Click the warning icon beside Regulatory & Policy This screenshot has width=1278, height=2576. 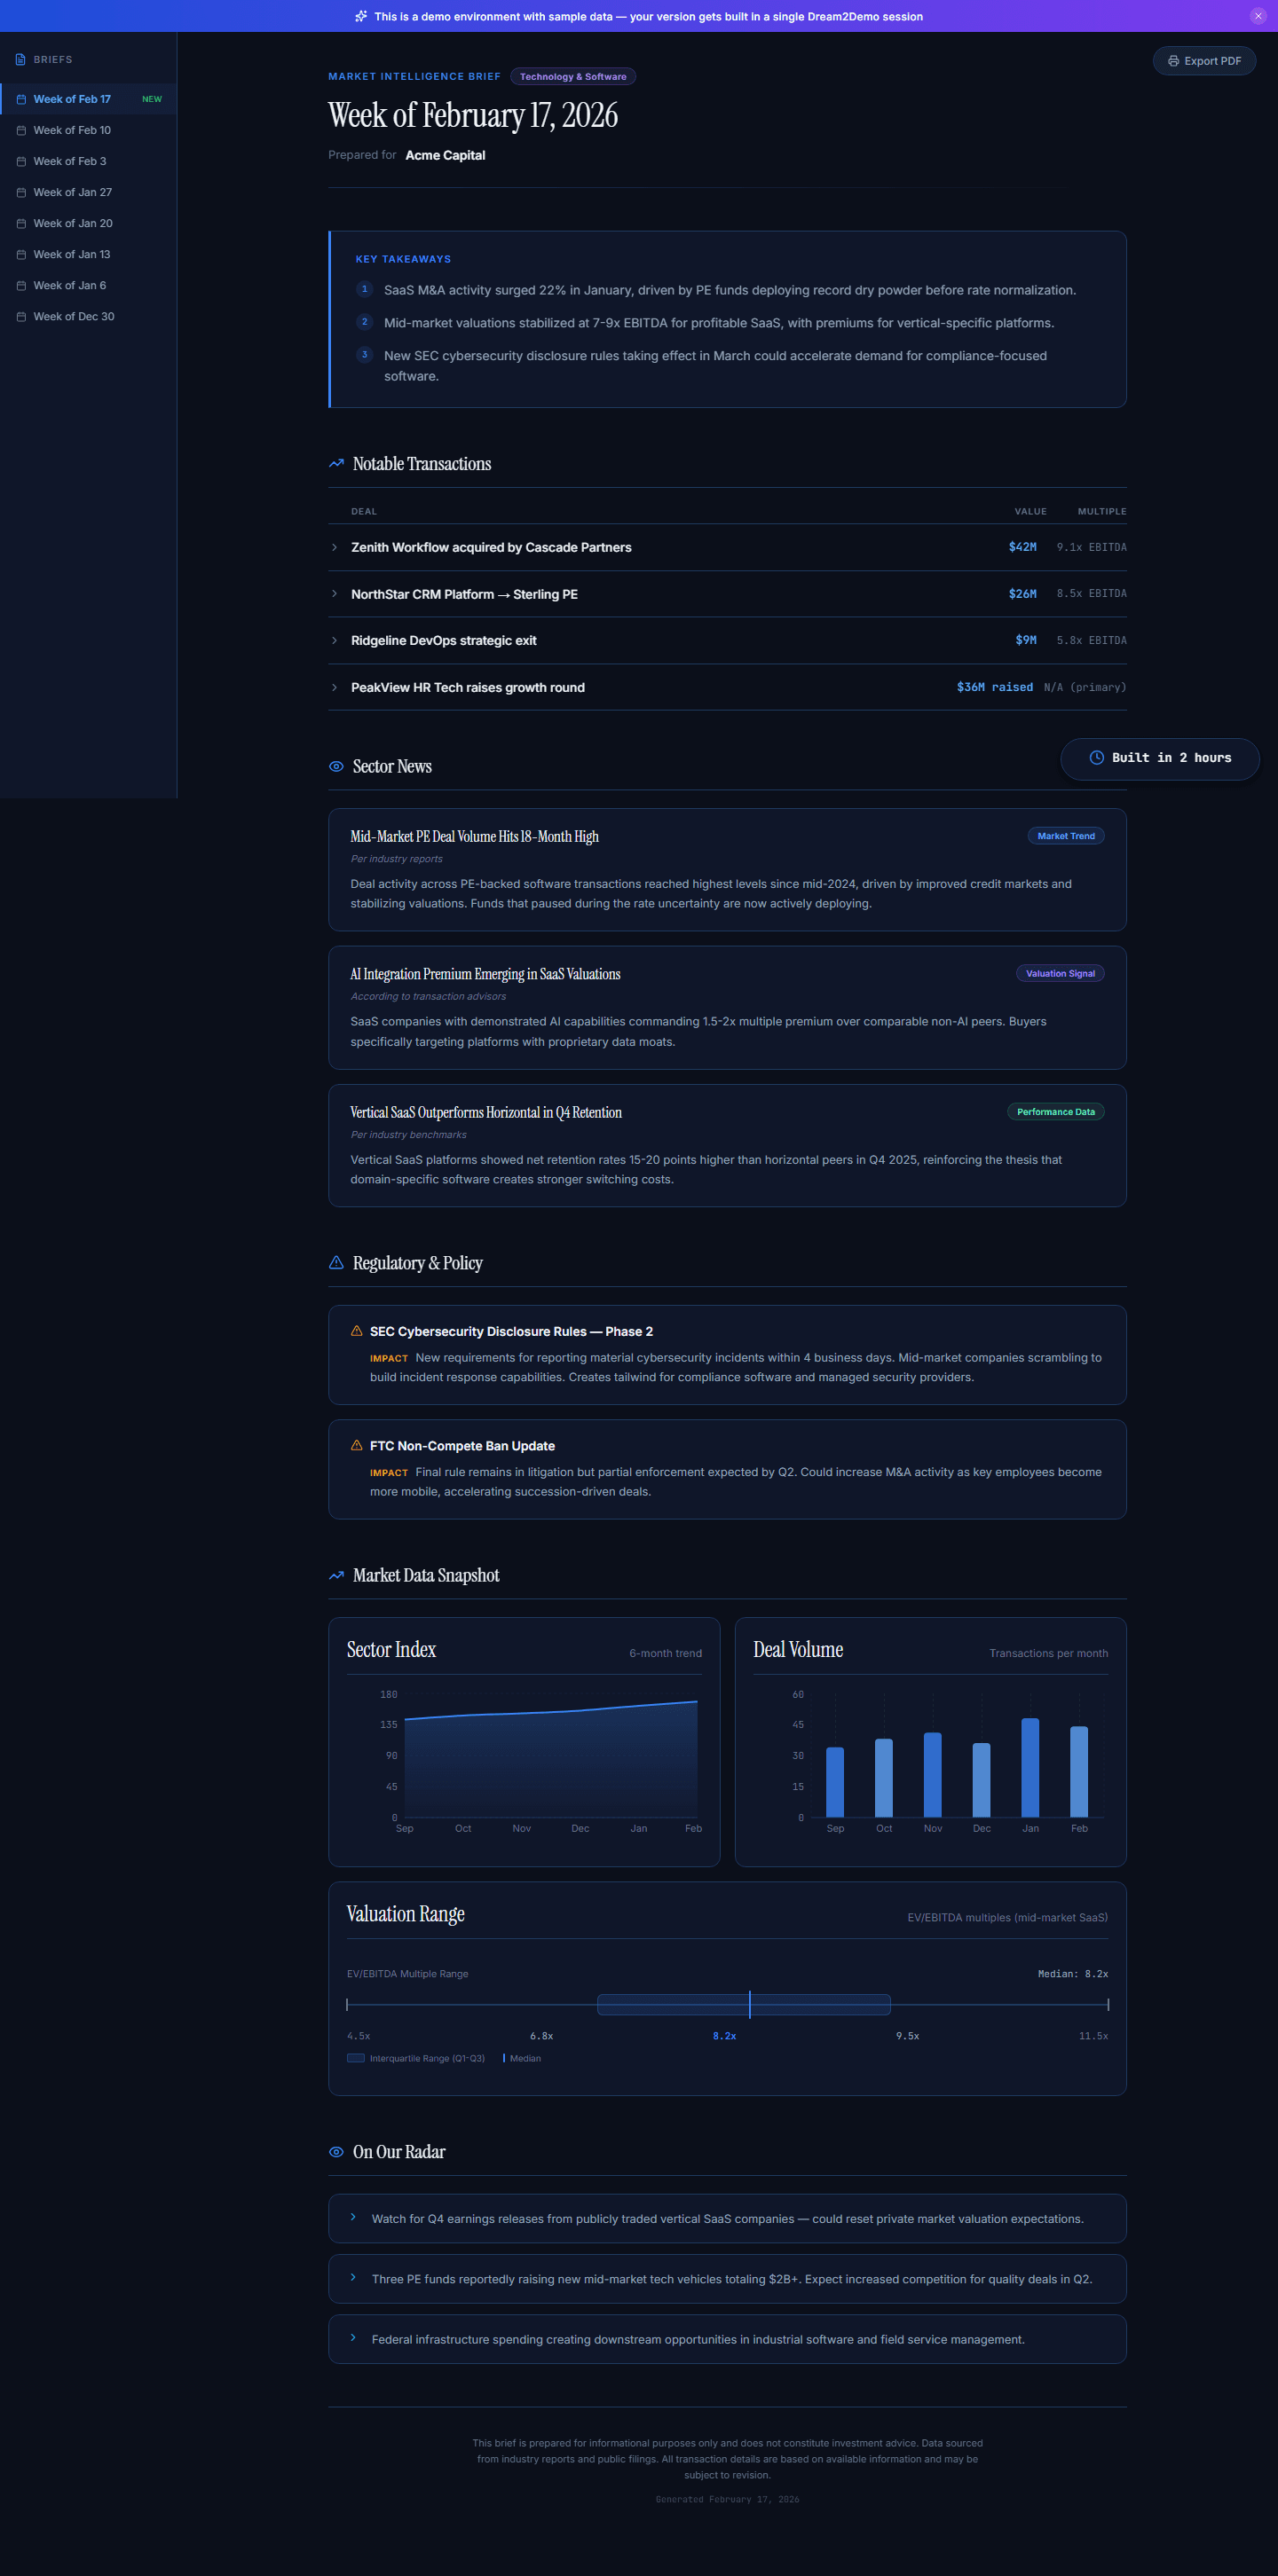tap(336, 1263)
